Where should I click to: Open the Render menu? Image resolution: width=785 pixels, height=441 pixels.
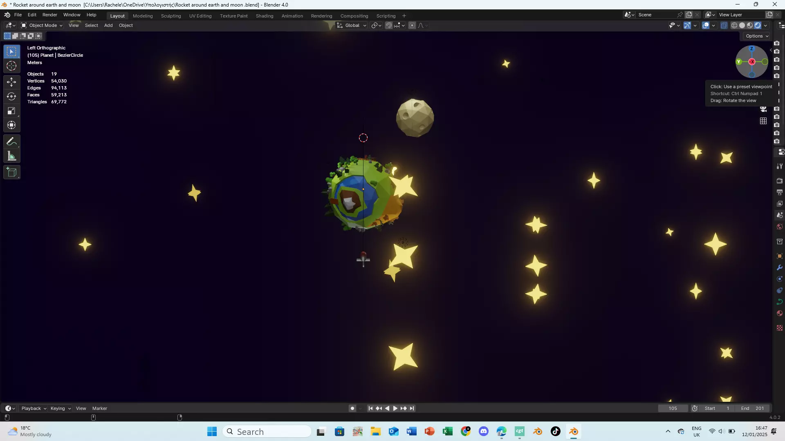pyautogui.click(x=50, y=15)
